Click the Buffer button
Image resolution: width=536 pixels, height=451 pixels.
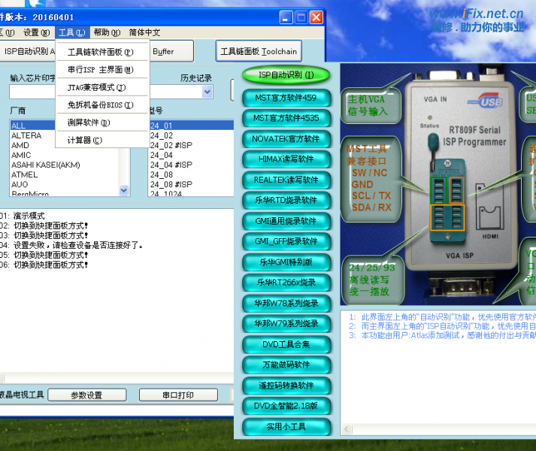coord(171,51)
